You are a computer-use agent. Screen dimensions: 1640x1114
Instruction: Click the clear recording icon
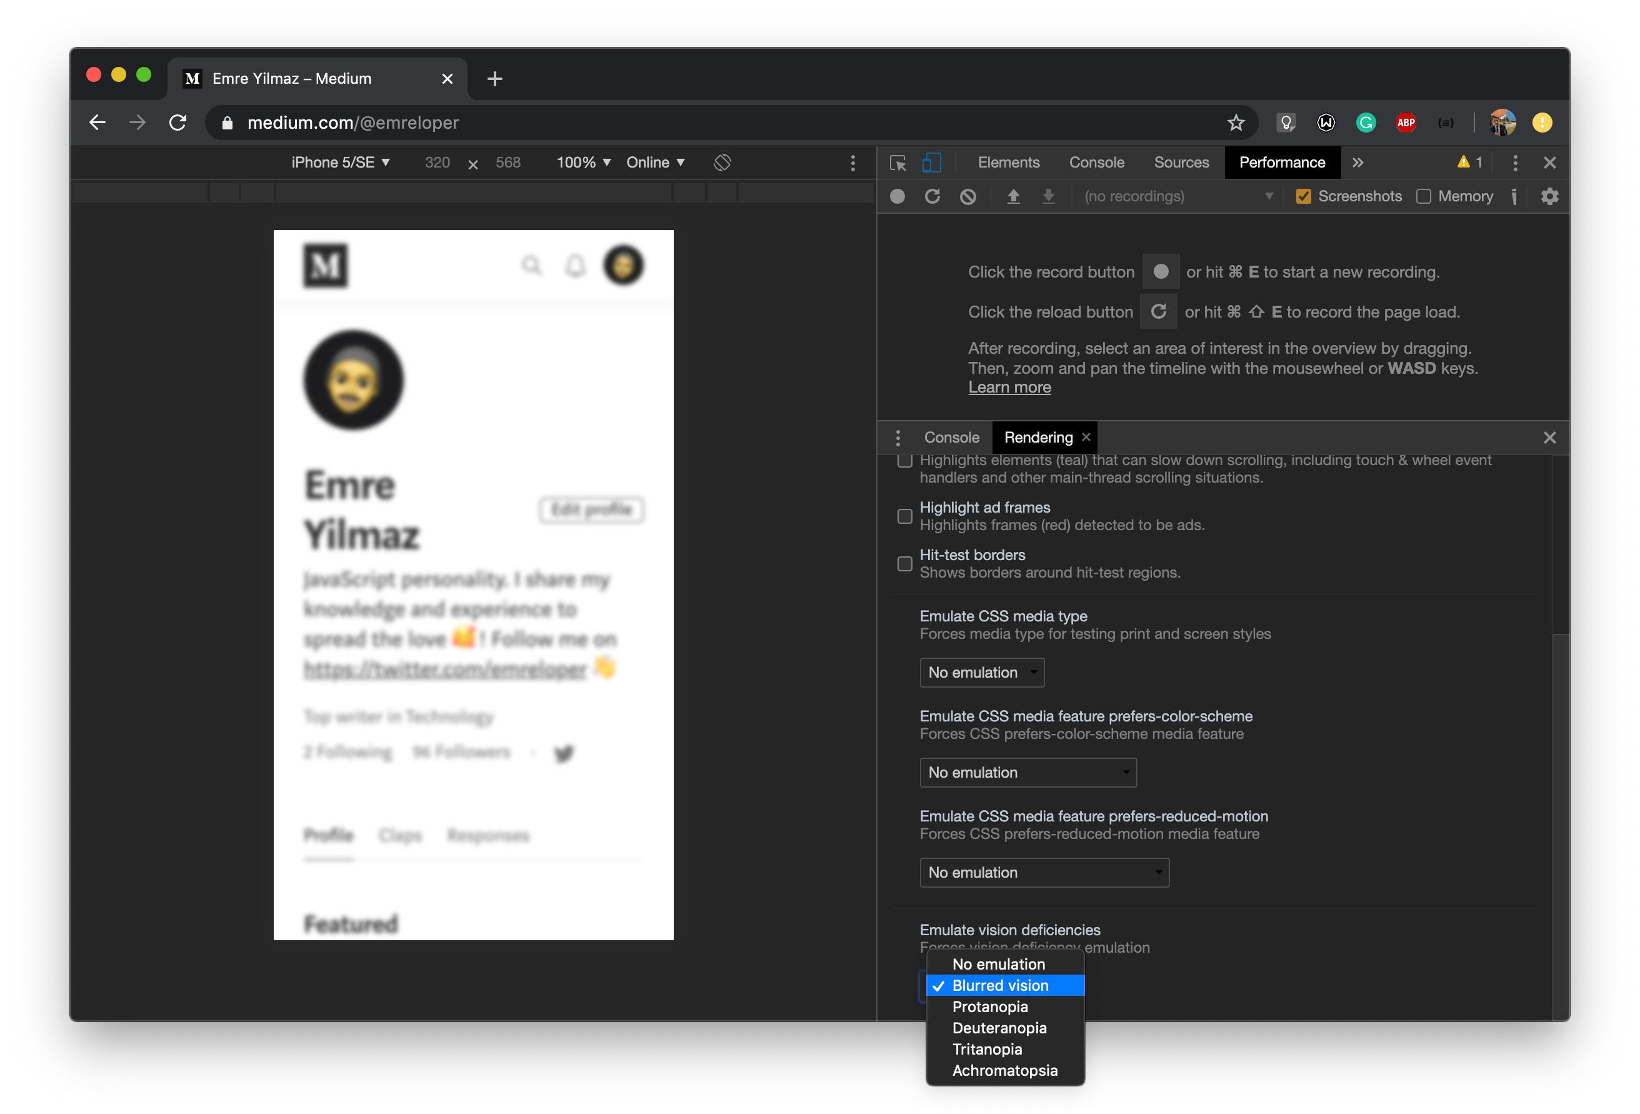click(x=968, y=196)
